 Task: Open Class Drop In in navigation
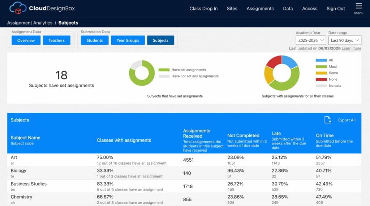[203, 9]
